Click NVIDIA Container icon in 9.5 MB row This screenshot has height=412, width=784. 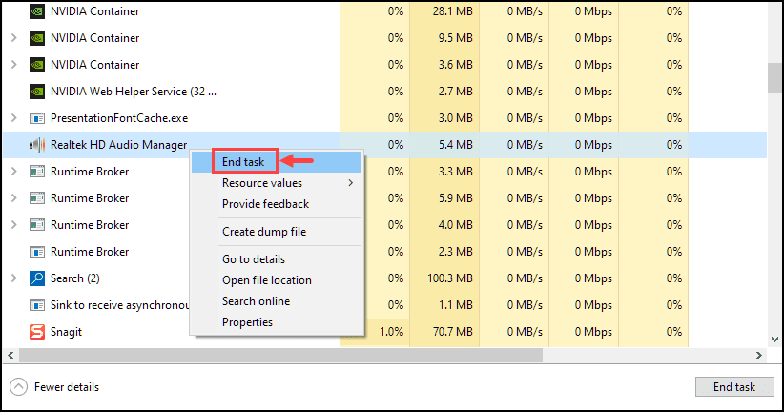37,38
